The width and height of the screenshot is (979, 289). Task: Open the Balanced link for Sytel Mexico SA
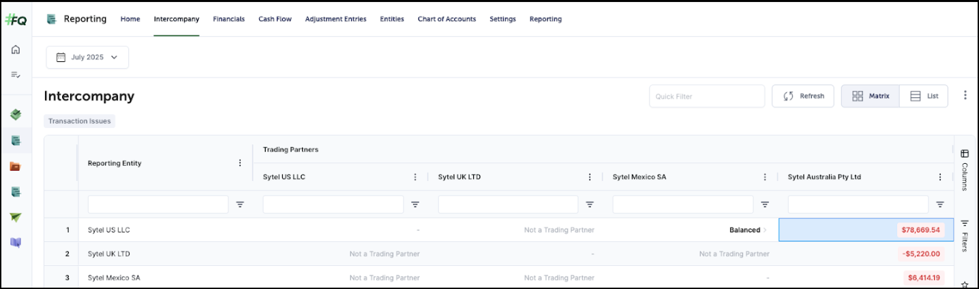[747, 230]
